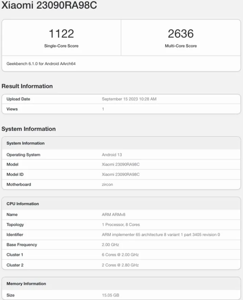Viewport: 243px width, 300px height.
Task: Click the Model ID row value
Action: click(121, 174)
